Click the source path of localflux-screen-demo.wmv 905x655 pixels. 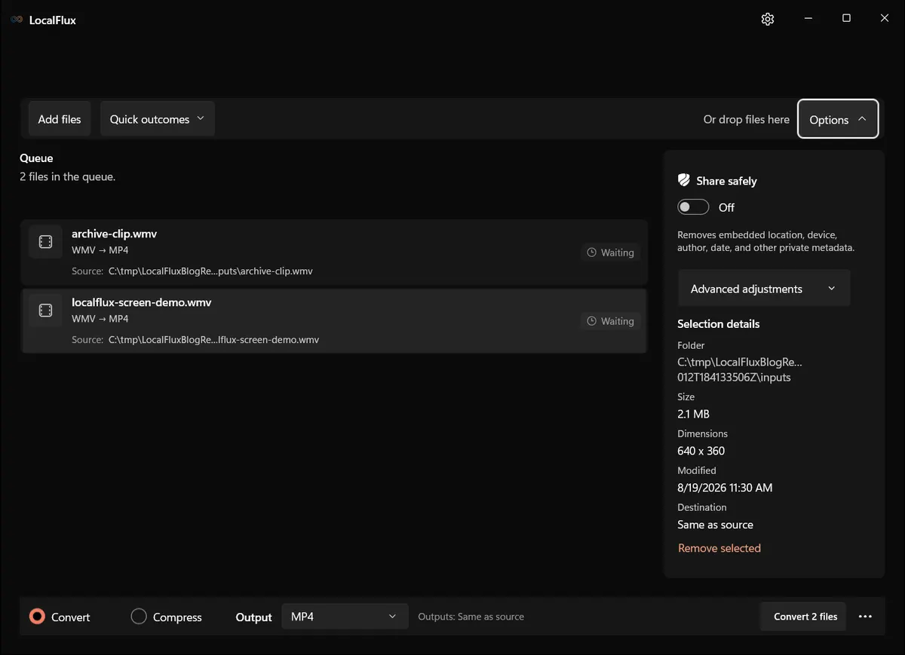(x=213, y=340)
